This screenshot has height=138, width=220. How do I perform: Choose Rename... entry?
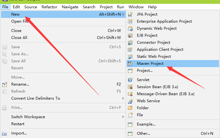coord(63,84)
